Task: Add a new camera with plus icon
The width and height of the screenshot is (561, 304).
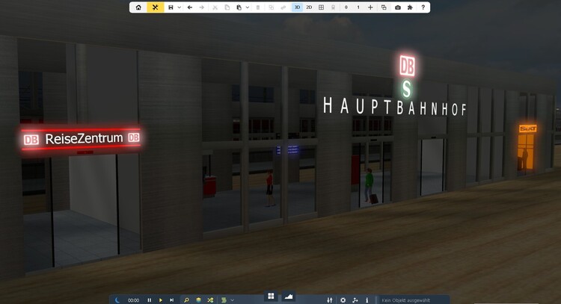Action: click(x=370, y=7)
